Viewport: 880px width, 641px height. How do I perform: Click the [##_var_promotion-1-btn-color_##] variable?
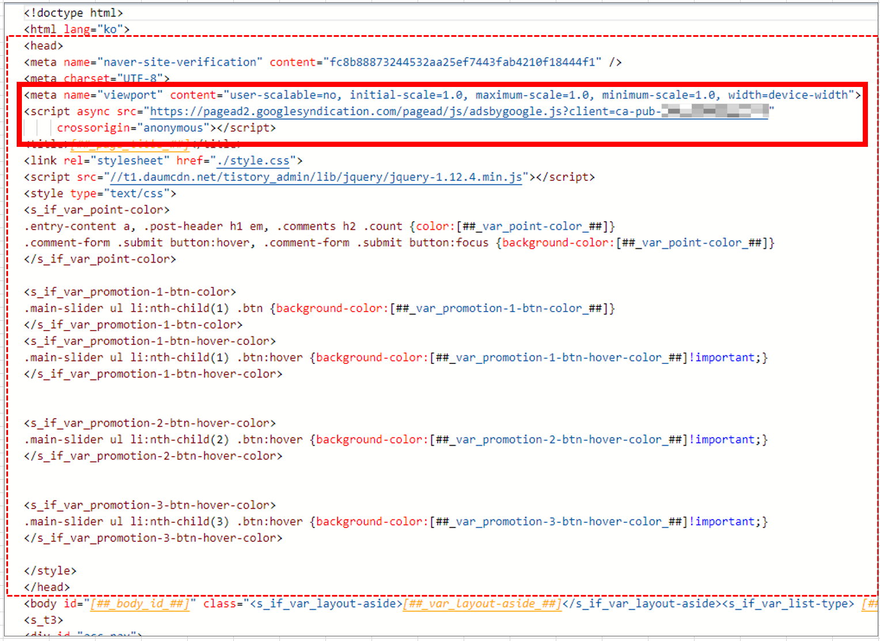coord(499,309)
